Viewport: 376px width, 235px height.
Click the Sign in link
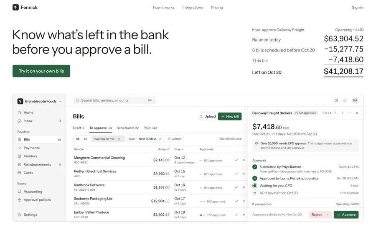point(358,8)
